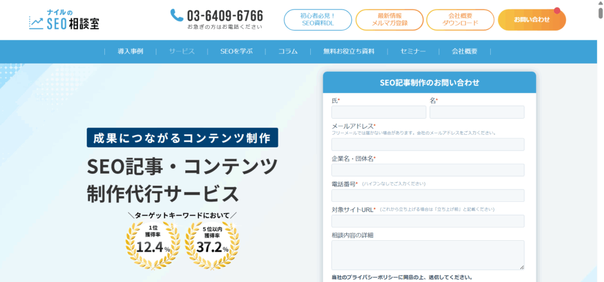Go to the セミナー menu item
Image resolution: width=604 pixels, height=282 pixels.
click(413, 51)
